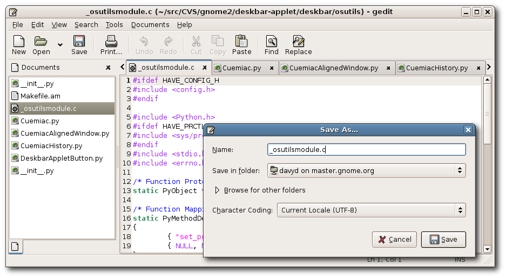Open the View menu
The image size is (506, 278).
[x=59, y=25]
